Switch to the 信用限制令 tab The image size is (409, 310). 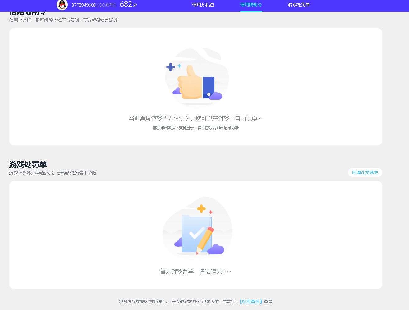tap(251, 5)
